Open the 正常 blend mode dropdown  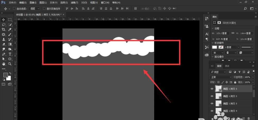click(x=221, y=77)
